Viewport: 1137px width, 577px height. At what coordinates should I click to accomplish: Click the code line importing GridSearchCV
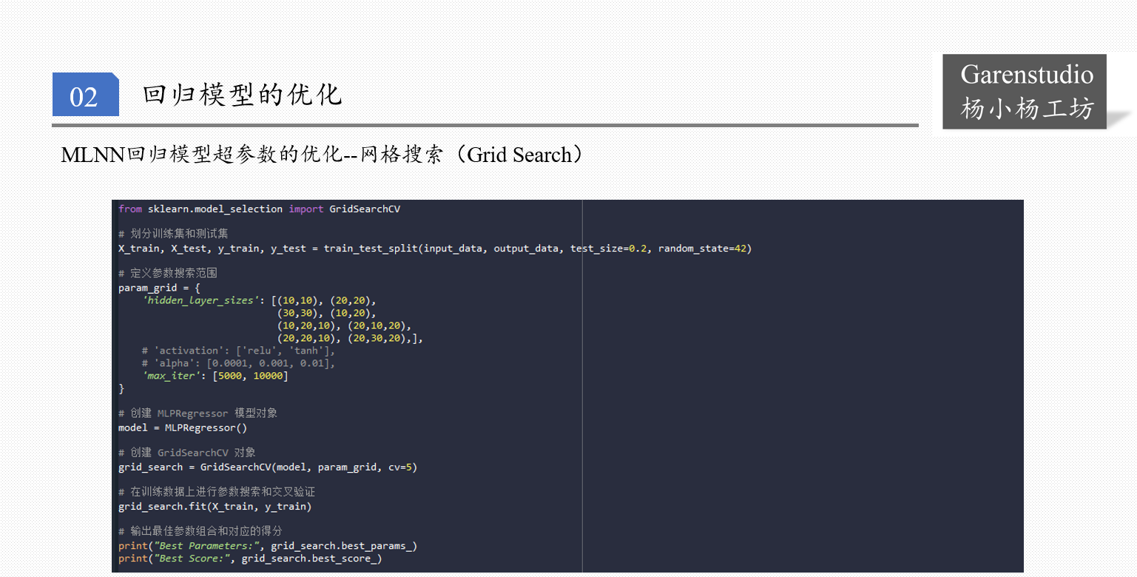259,209
